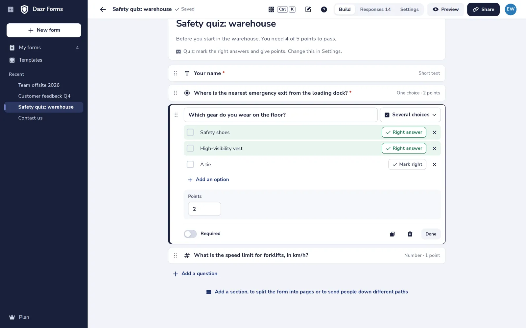Viewport: 526px width, 328px height.
Task: Click the New form button
Action: coord(44,30)
